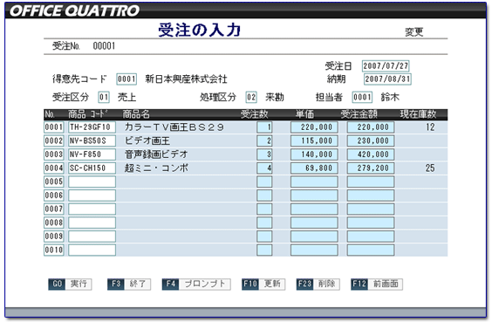492x322 pixels.
Task: Click empty quantity field in row 0005
Action: click(x=264, y=182)
